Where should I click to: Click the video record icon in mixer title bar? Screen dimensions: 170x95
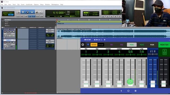pyautogui.click(x=97, y=40)
